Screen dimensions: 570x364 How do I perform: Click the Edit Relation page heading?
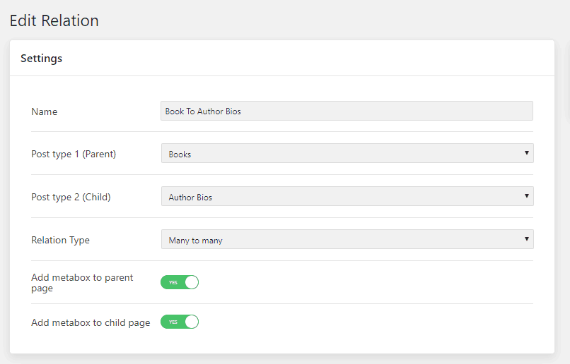(x=54, y=20)
